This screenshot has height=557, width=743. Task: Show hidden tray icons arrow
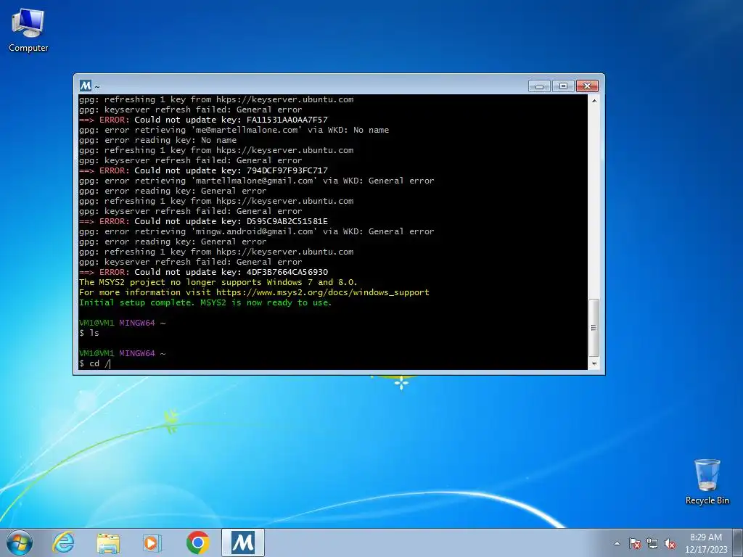[617, 543]
